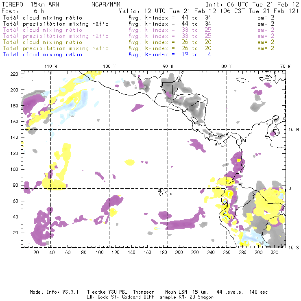Click the x-axis grid label '40'
Viewport: 301px width, 301px height.
52,253
